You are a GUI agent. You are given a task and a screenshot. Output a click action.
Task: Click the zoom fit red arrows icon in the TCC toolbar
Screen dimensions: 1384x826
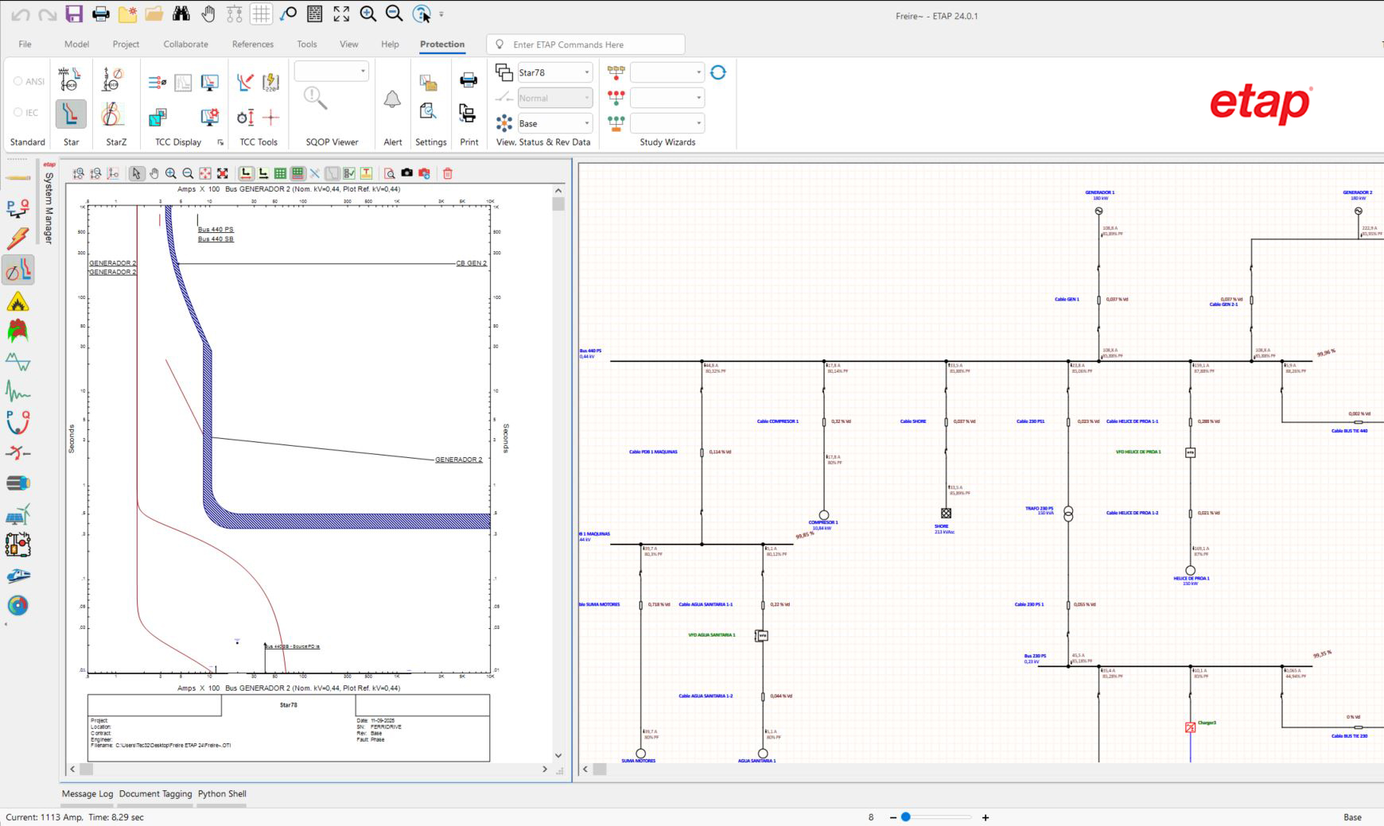pyautogui.click(x=205, y=173)
